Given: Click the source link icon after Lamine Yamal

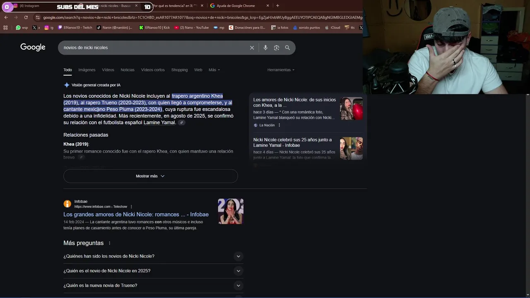Looking at the screenshot, I should point(181,123).
